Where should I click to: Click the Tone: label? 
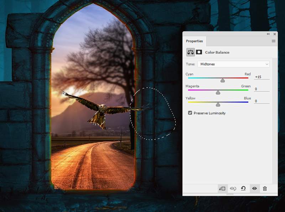tap(190, 64)
